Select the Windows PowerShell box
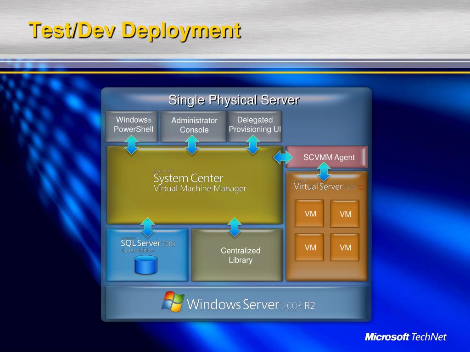This screenshot has width=470, height=352. [x=132, y=126]
